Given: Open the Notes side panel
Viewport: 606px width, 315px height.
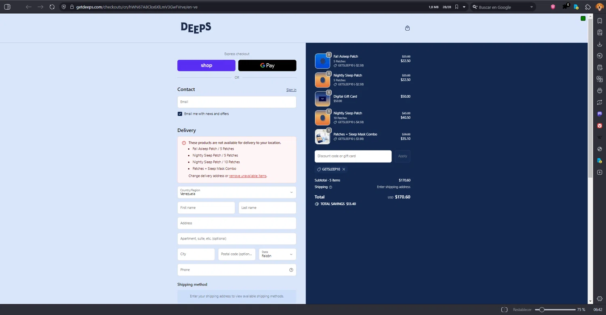Looking at the screenshot, I should click(600, 67).
